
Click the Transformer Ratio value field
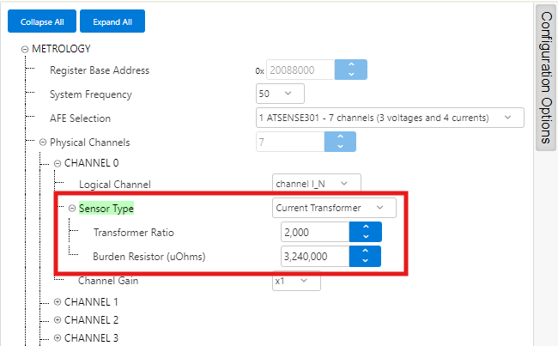(x=314, y=232)
